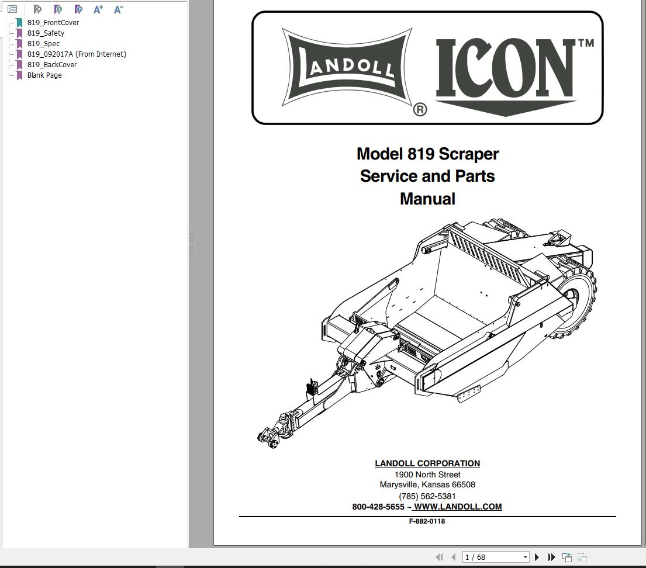Select the Blank Page bookmark
The image size is (646, 568).
click(44, 75)
